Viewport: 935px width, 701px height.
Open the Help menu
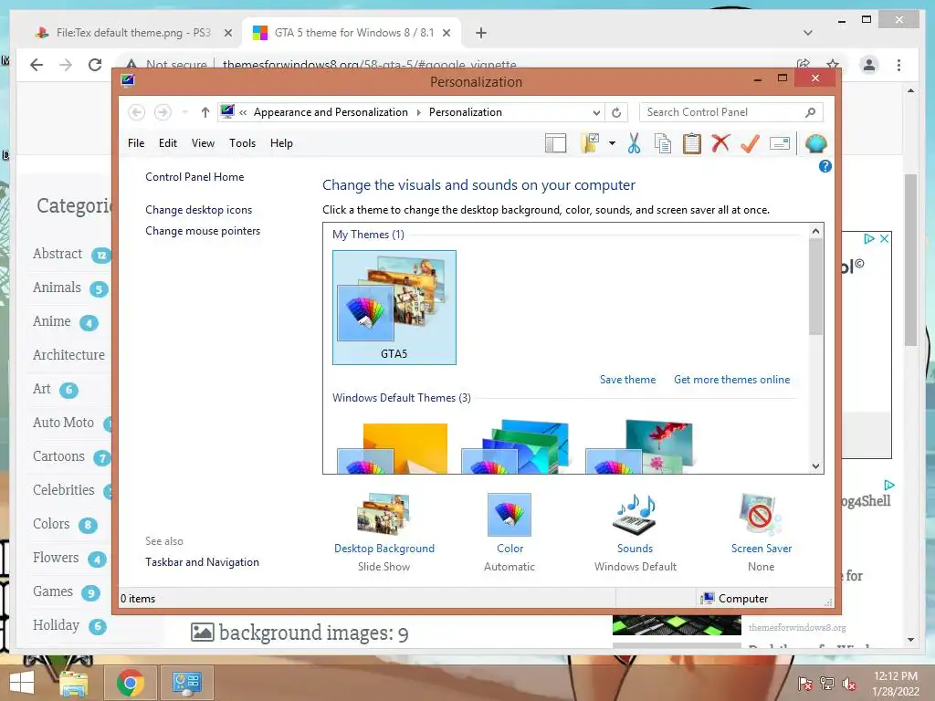click(x=281, y=143)
